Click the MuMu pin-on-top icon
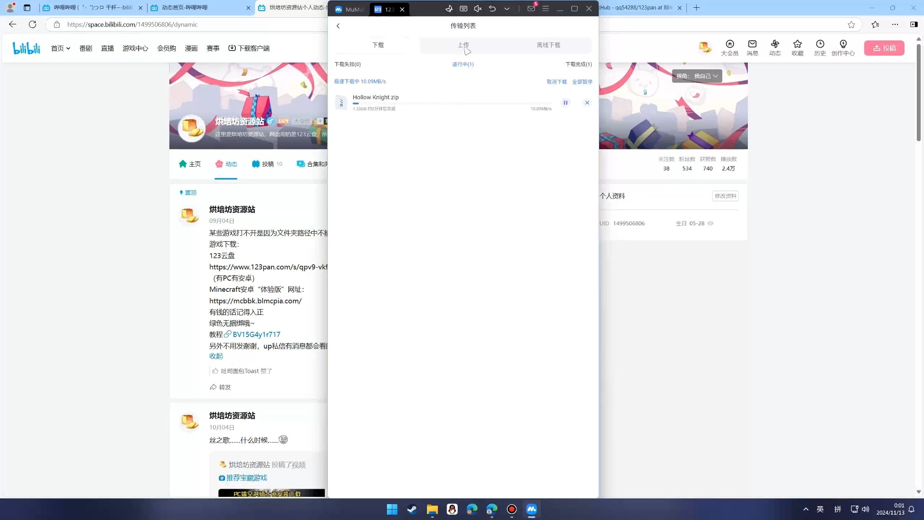924x520 pixels. 449,9
